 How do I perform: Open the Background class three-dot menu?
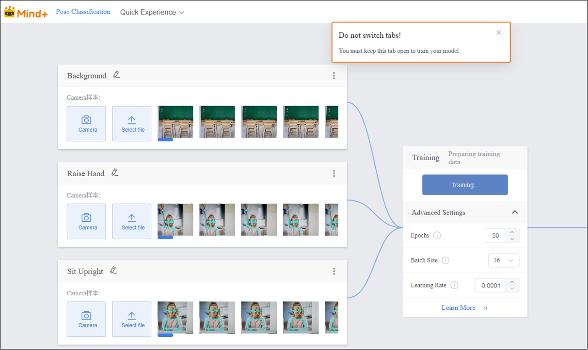[x=334, y=76]
